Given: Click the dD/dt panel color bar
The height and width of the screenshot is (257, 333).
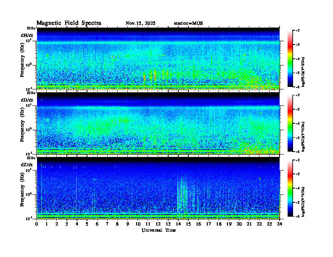Looking at the screenshot, I should [290, 123].
